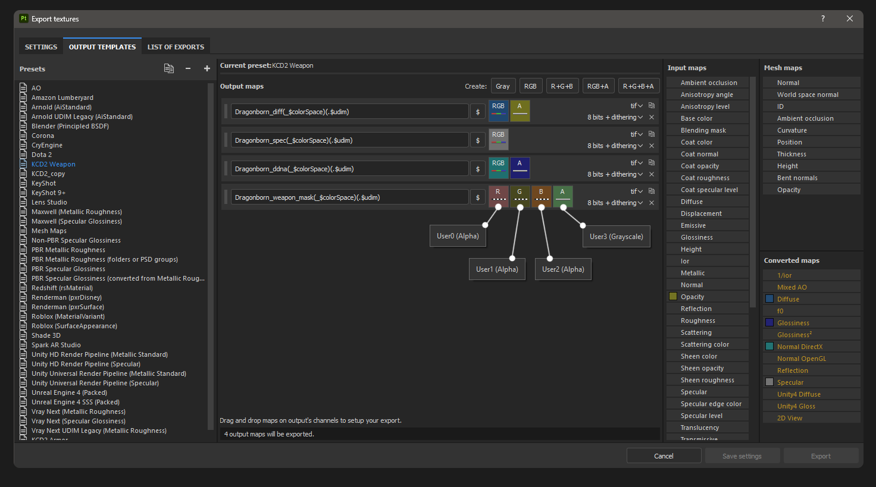This screenshot has height=487, width=876.
Task: Select the Unreal Engine 4 (Packed) preset
Action: click(69, 392)
